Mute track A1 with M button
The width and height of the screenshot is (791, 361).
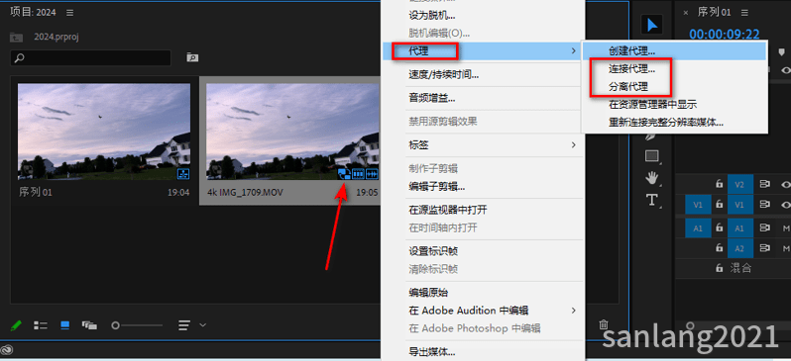[x=786, y=228]
